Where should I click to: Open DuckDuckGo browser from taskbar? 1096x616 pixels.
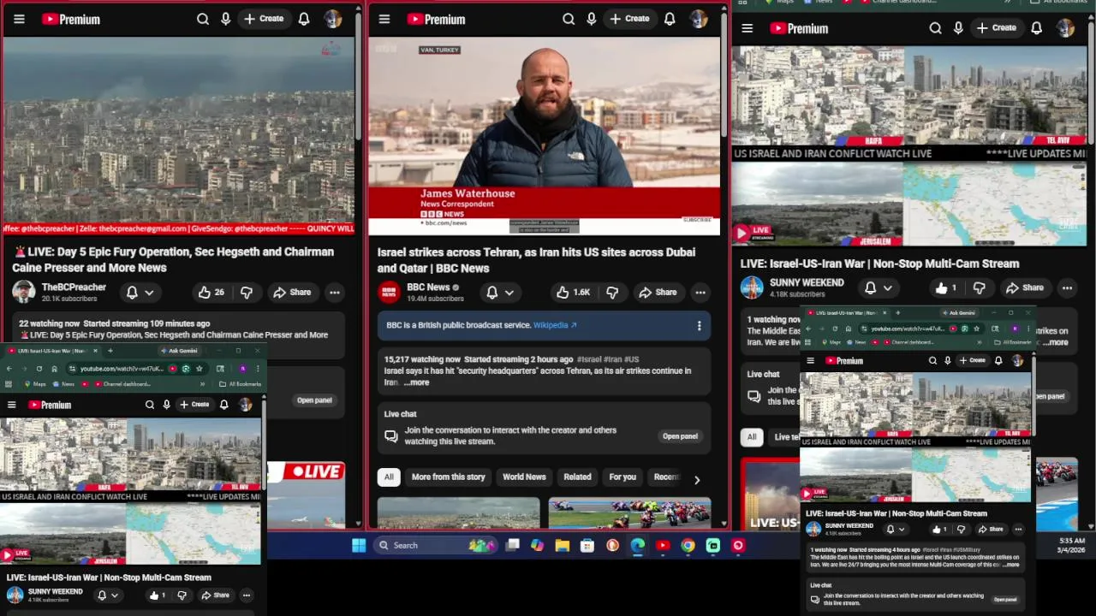coord(612,545)
